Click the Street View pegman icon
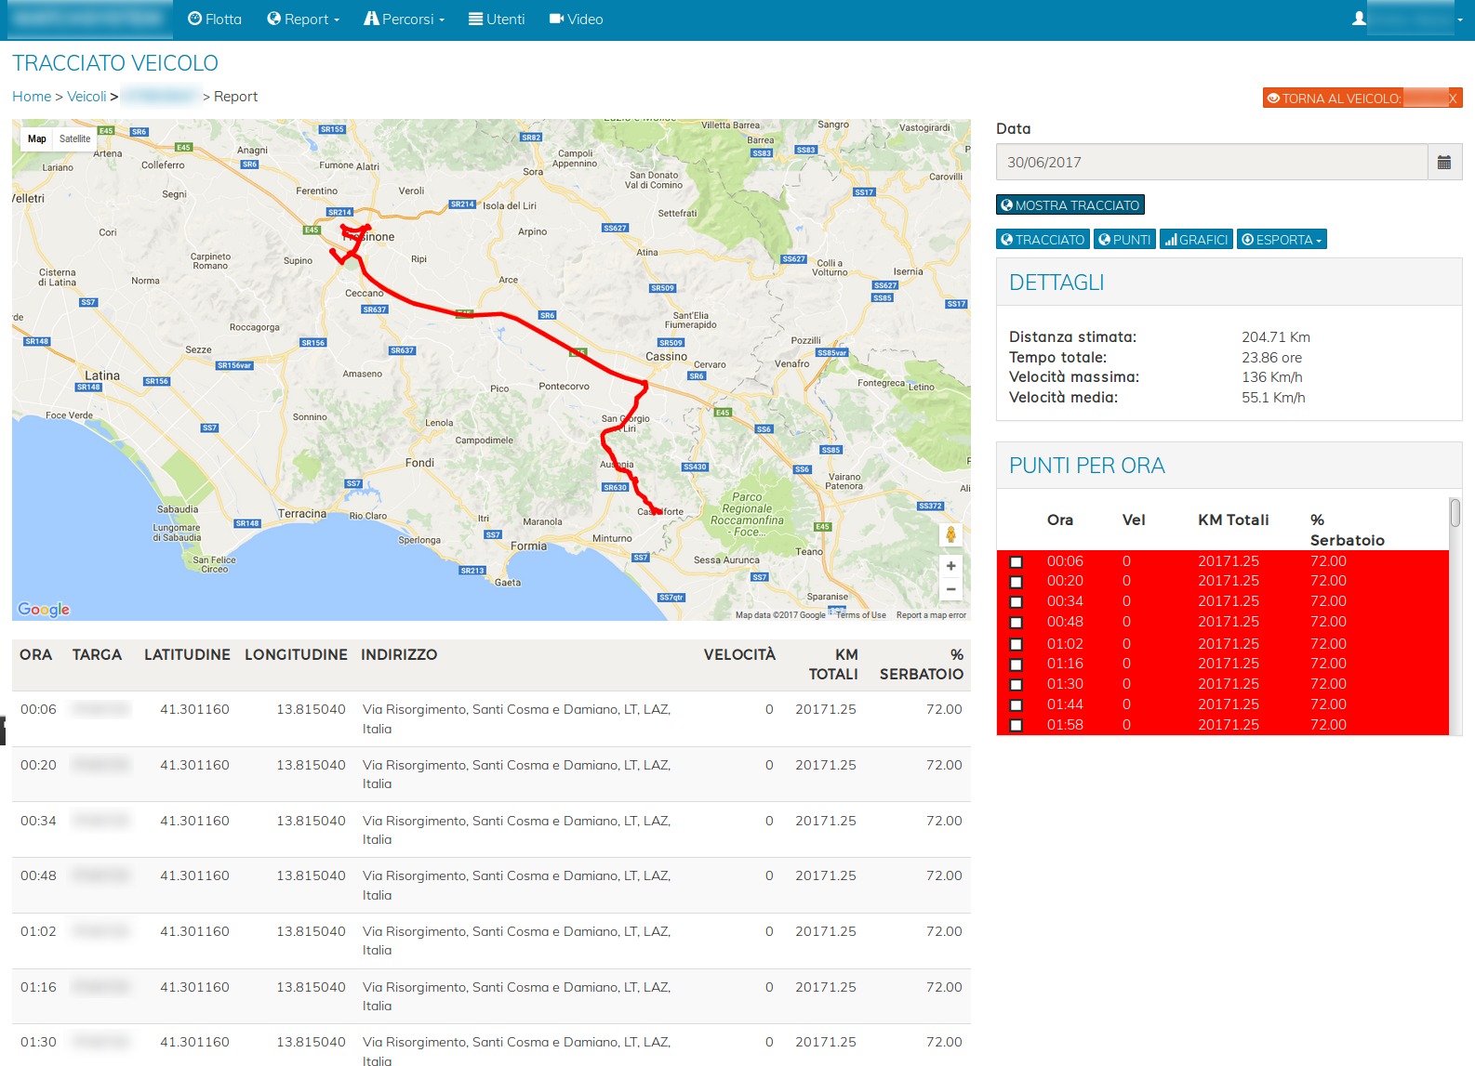 click(x=950, y=535)
